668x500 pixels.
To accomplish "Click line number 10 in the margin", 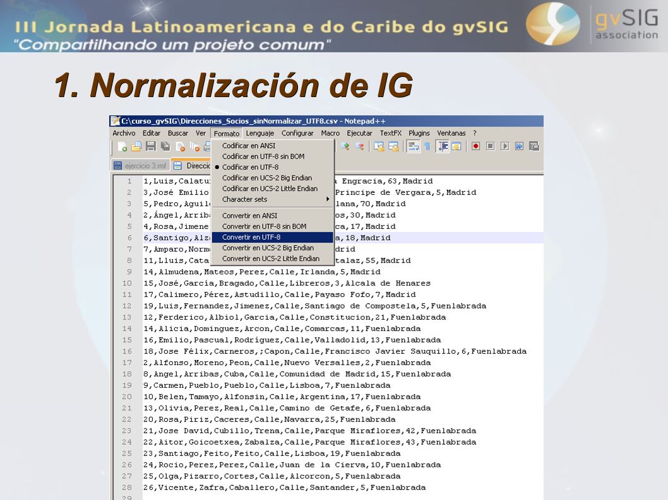I will click(127, 283).
